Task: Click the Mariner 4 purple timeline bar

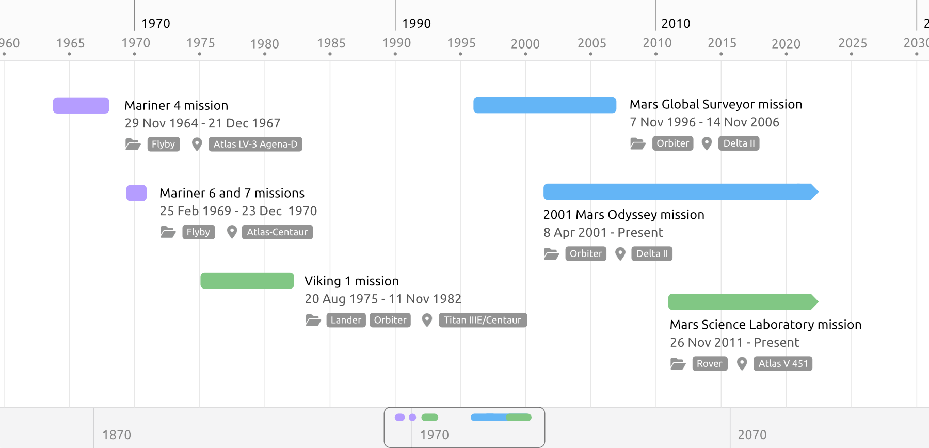Action: (81, 105)
